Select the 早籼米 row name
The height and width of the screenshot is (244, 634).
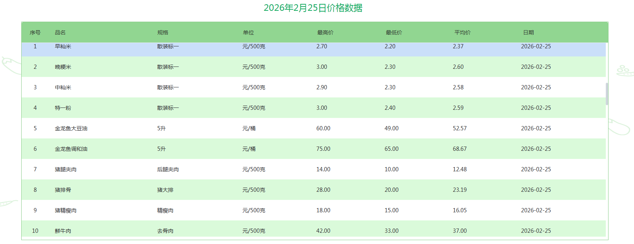(63, 46)
